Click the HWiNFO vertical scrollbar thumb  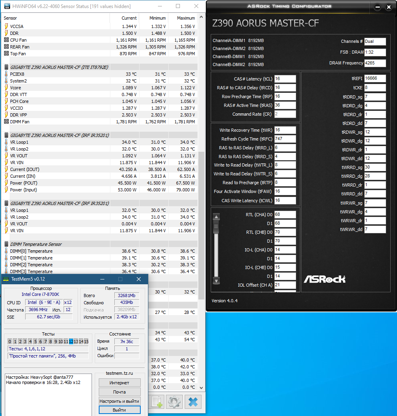[x=201, y=225]
